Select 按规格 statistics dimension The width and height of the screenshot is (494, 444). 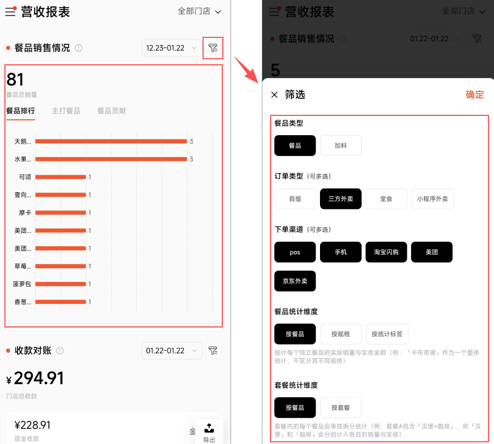[x=341, y=334]
